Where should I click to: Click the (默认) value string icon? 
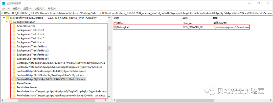[x=115, y=23]
